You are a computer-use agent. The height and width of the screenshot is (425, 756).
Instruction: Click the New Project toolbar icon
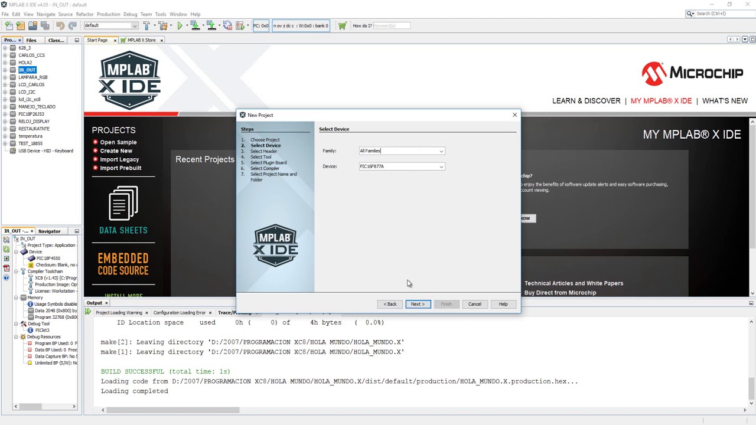pyautogui.click(x=21, y=25)
